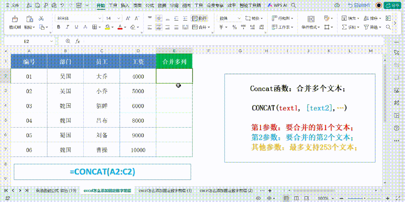Toggle bottom vertical alignment
Screen dimensions: 405x202
(168, 19)
